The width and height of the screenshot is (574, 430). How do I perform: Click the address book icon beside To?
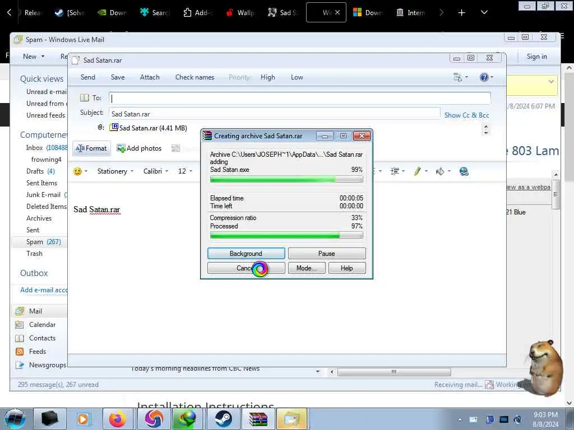[85, 97]
